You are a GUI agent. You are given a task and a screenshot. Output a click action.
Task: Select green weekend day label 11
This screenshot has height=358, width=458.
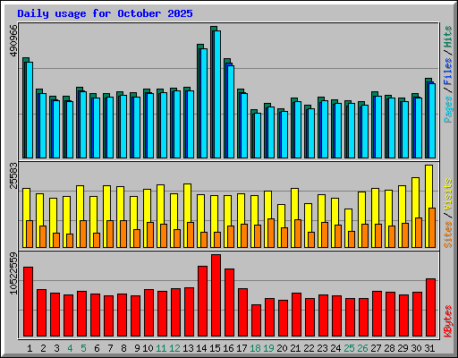pyautogui.click(x=161, y=348)
